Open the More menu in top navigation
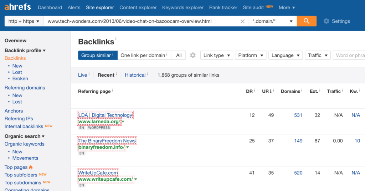Screen dimensions: 365x191 287,7
